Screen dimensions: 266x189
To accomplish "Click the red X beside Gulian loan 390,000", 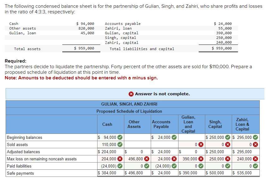I will (x=200, y=158).
